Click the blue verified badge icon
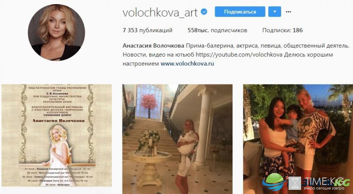This screenshot has width=353, height=194. pyautogui.click(x=204, y=12)
